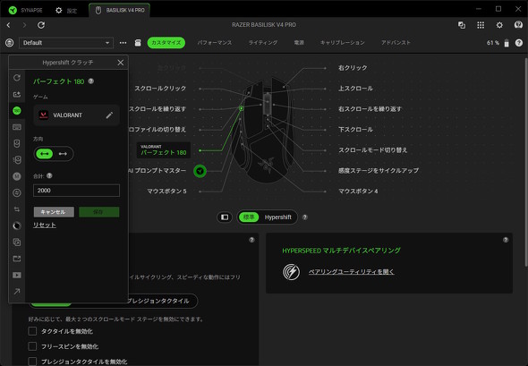Screen dimensions: 528x366
Task: Open the help icon next to パーフェクト 180
Action: (x=91, y=81)
